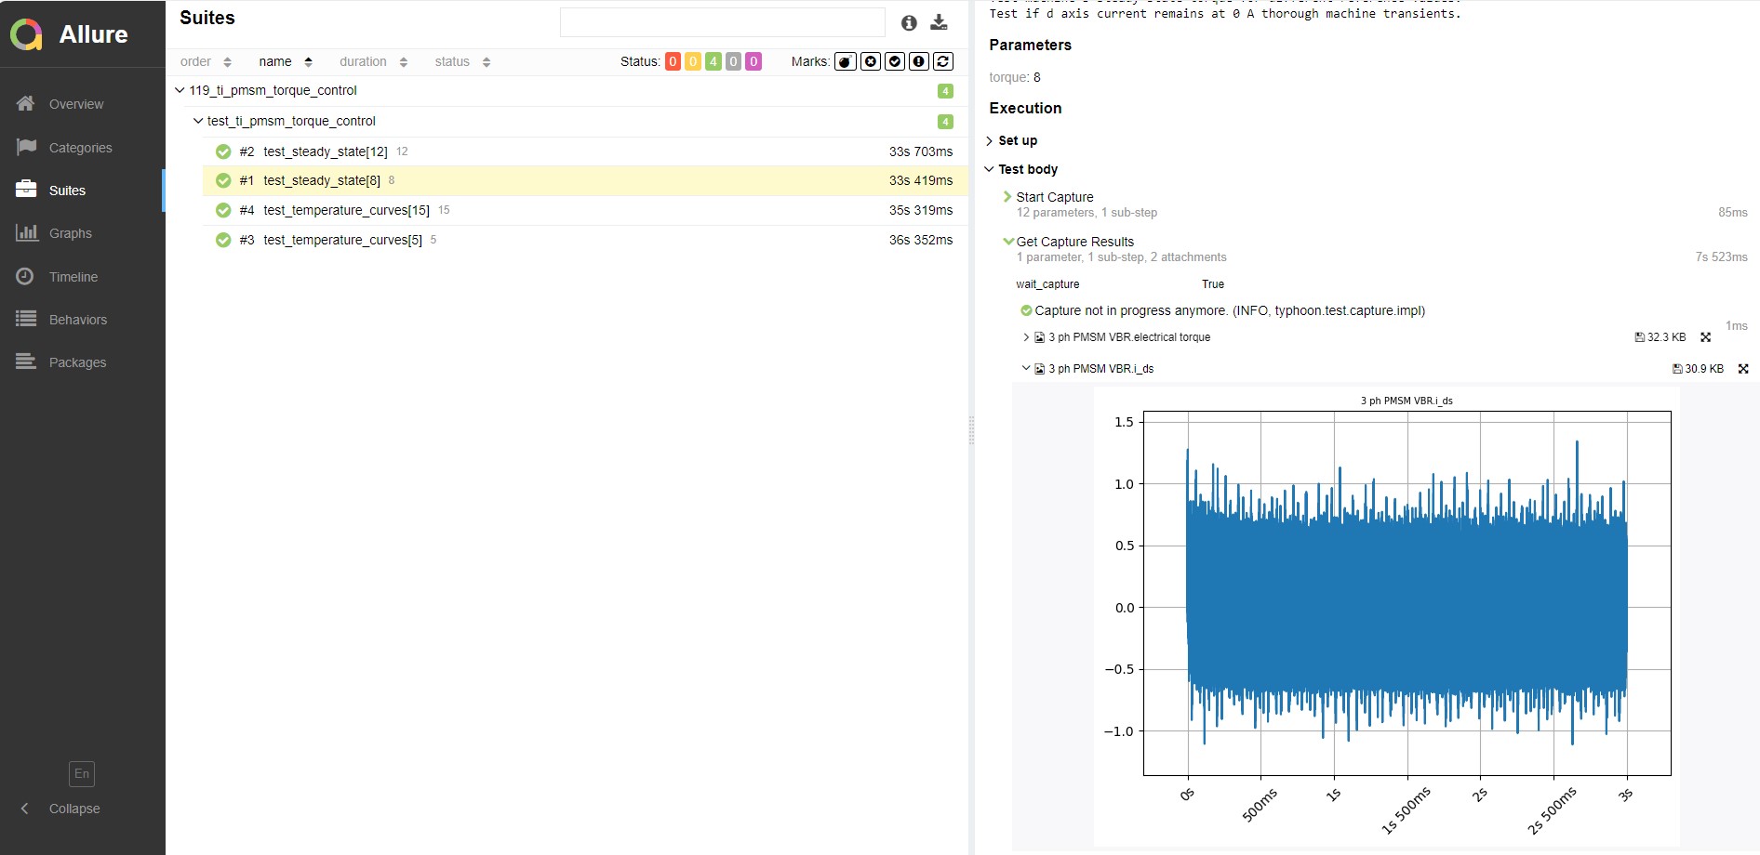Collapse the 119_ti_pmsm_torque_control suite
The image size is (1760, 855).
coord(180,90)
